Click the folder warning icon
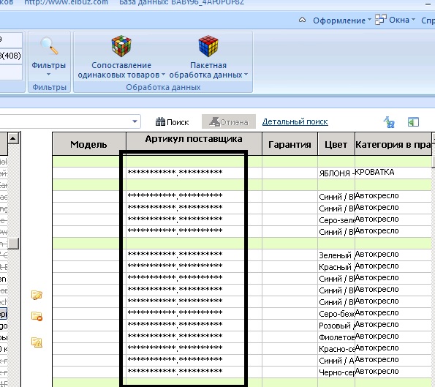Viewport: 435px width, 387px height. click(x=37, y=342)
